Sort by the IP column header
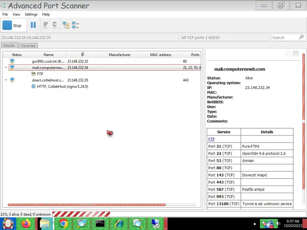This screenshot has width=307, height=230. click(x=83, y=55)
